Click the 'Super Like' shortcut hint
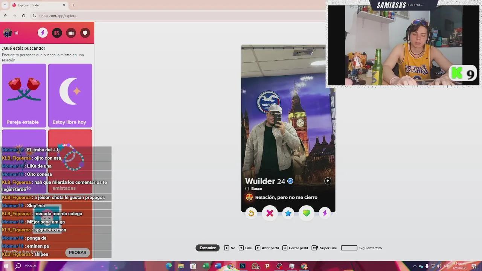The image size is (482, 271). click(324, 248)
